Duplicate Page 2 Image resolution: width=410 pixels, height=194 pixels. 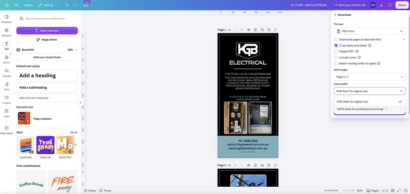click(x=262, y=165)
